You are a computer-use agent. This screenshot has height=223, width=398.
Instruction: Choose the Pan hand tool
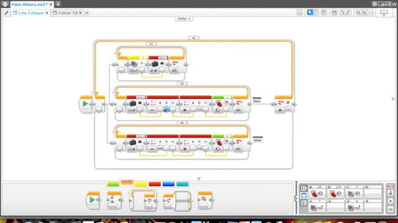pos(317,12)
